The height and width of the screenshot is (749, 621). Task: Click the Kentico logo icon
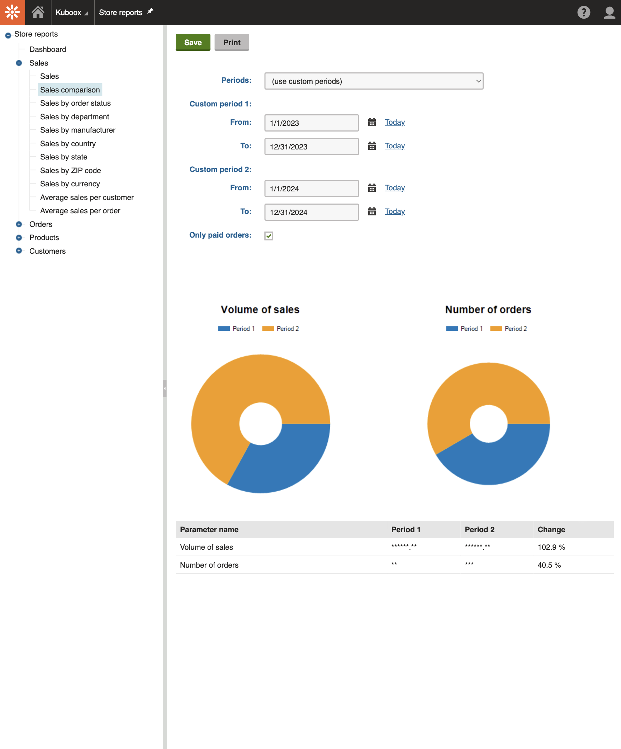pos(12,13)
